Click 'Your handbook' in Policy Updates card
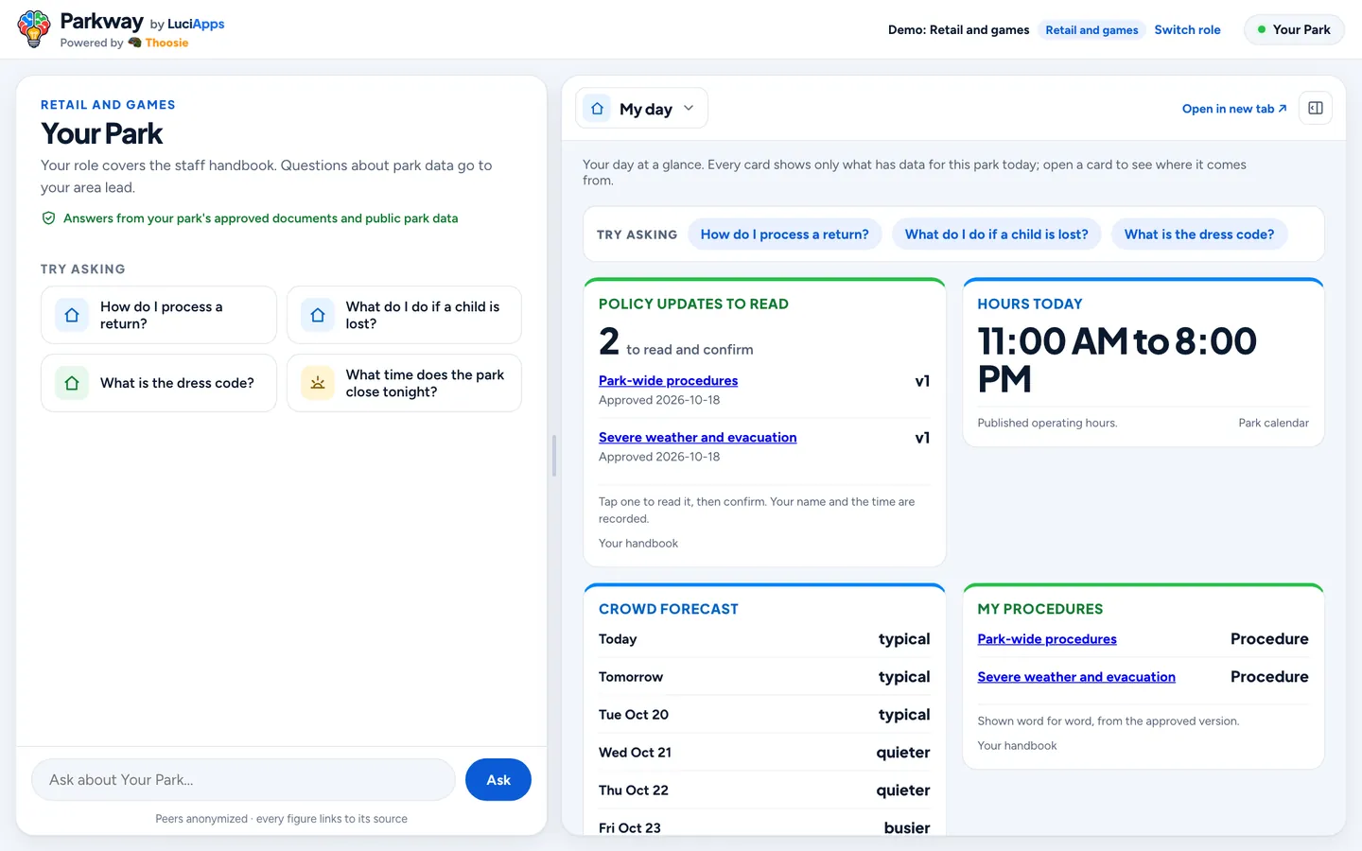This screenshot has height=851, width=1362. click(638, 544)
